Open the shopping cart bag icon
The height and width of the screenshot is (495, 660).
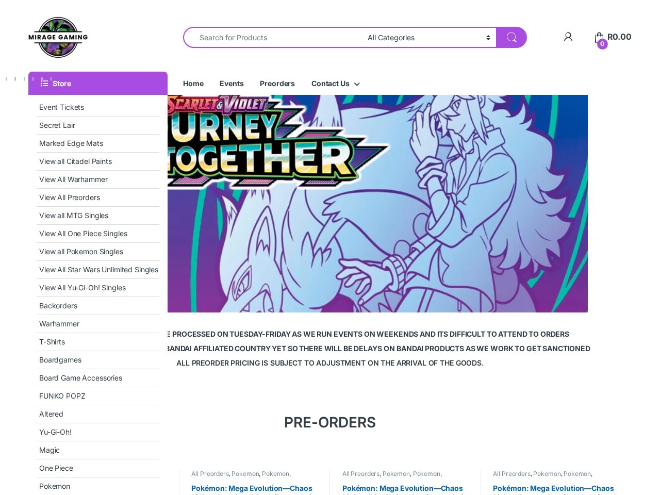click(x=599, y=37)
